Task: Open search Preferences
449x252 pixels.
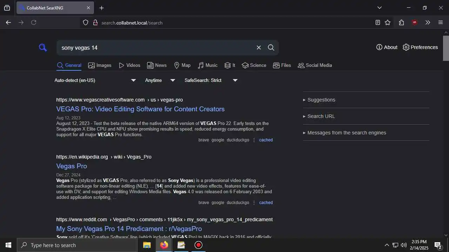Action: [x=420, y=47]
